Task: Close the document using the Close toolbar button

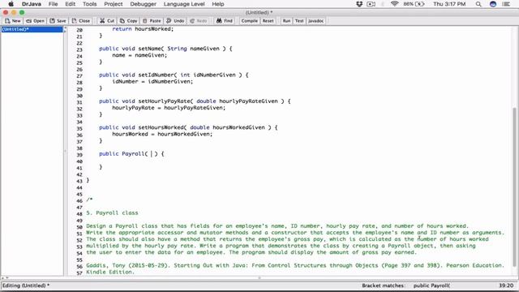Action: pos(81,21)
